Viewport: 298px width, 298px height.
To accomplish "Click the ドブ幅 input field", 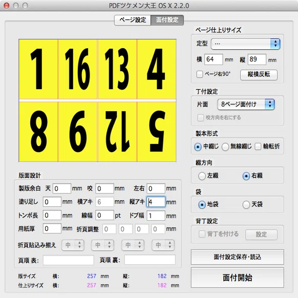I will tap(156, 216).
